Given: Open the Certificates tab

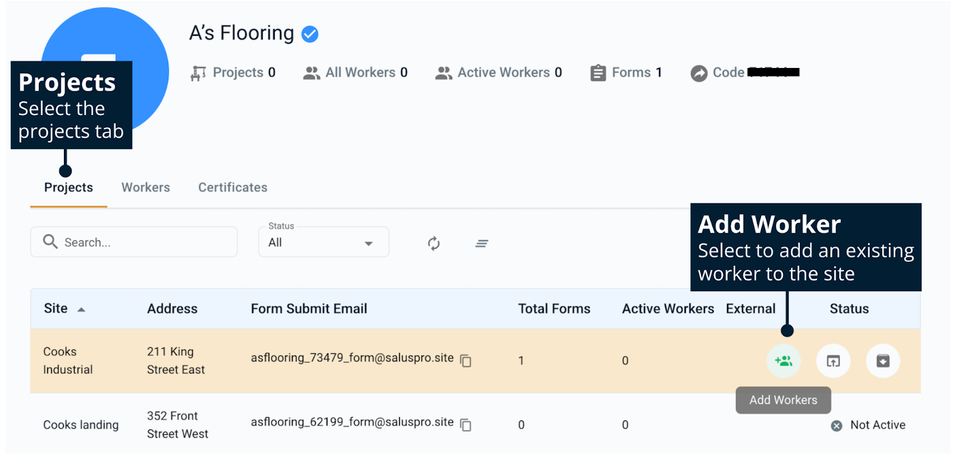Looking at the screenshot, I should click(233, 187).
